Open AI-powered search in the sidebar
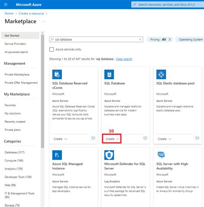The height and width of the screenshot is (207, 204). pyautogui.click(x=16, y=52)
